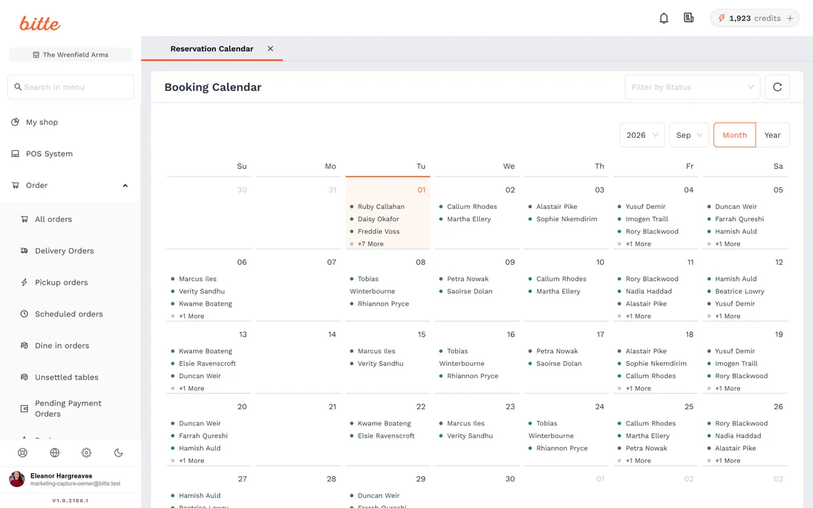Open Beatrice Lowry booking on 12
This screenshot has width=813, height=508.
tap(740, 291)
